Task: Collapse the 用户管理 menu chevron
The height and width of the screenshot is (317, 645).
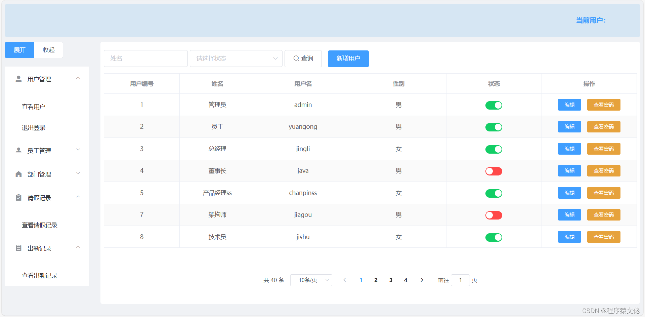Action: pyautogui.click(x=78, y=78)
